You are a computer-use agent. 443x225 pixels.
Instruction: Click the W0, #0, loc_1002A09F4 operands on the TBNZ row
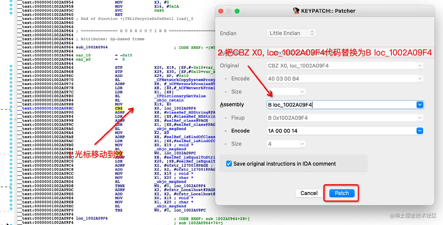coord(180,186)
